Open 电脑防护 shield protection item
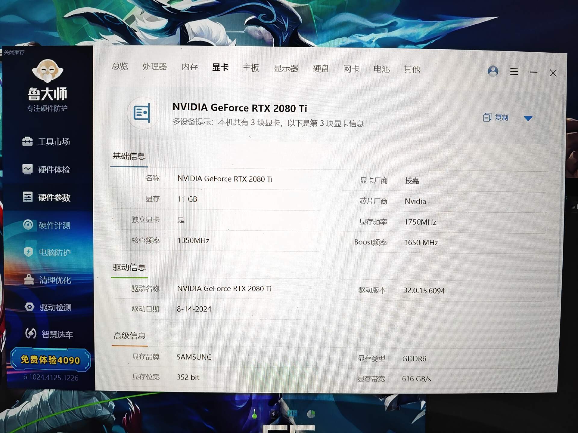 (48, 252)
